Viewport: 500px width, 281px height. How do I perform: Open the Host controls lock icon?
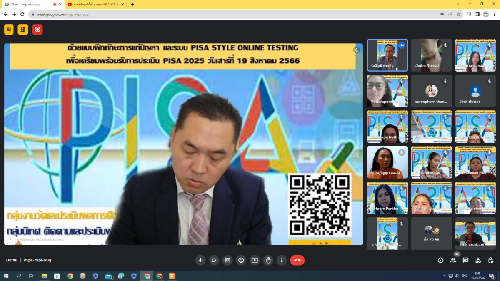pos(491,260)
